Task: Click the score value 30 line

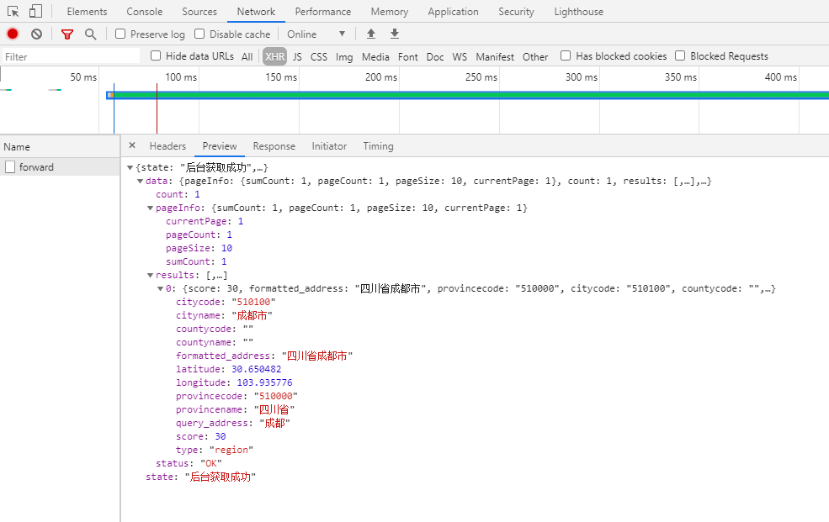Action: (x=201, y=436)
